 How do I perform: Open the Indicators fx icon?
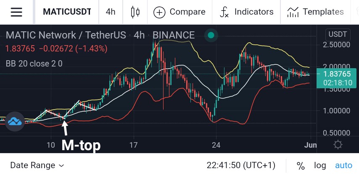(224, 12)
